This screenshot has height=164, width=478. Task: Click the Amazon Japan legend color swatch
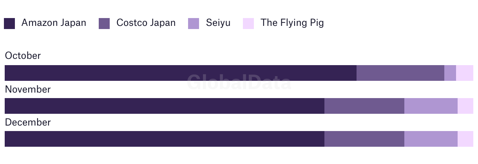[9, 24]
